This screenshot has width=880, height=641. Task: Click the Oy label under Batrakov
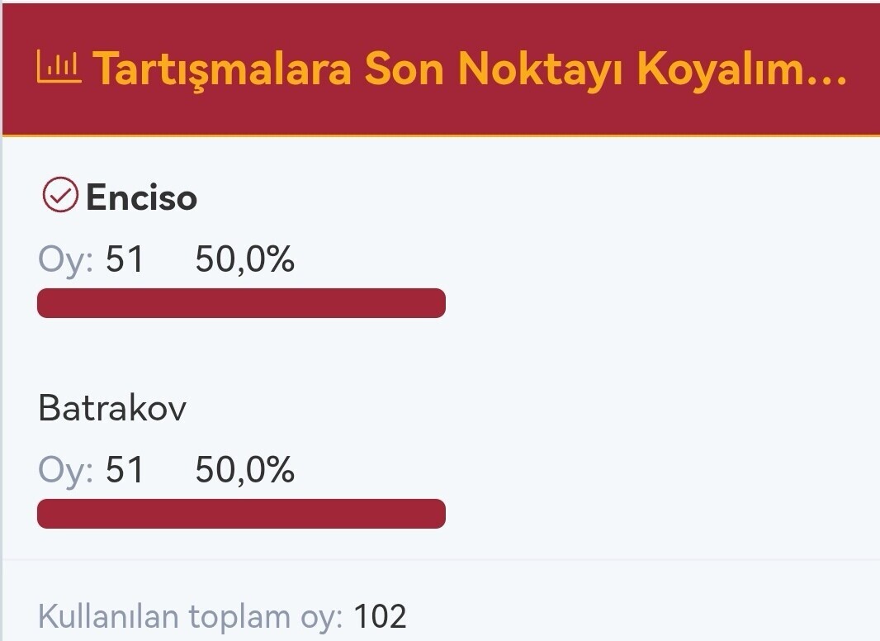click(66, 470)
